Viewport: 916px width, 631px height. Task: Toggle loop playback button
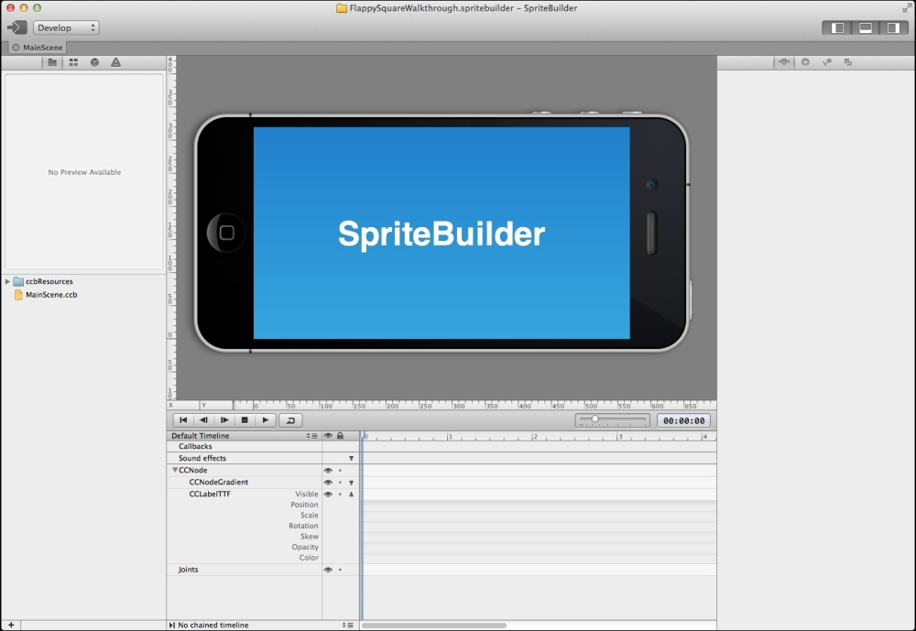291,420
